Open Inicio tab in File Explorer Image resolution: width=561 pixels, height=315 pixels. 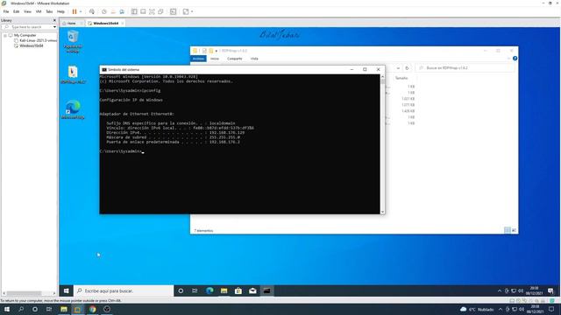[215, 59]
